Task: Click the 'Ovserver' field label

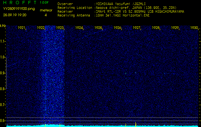Action: click(65, 4)
